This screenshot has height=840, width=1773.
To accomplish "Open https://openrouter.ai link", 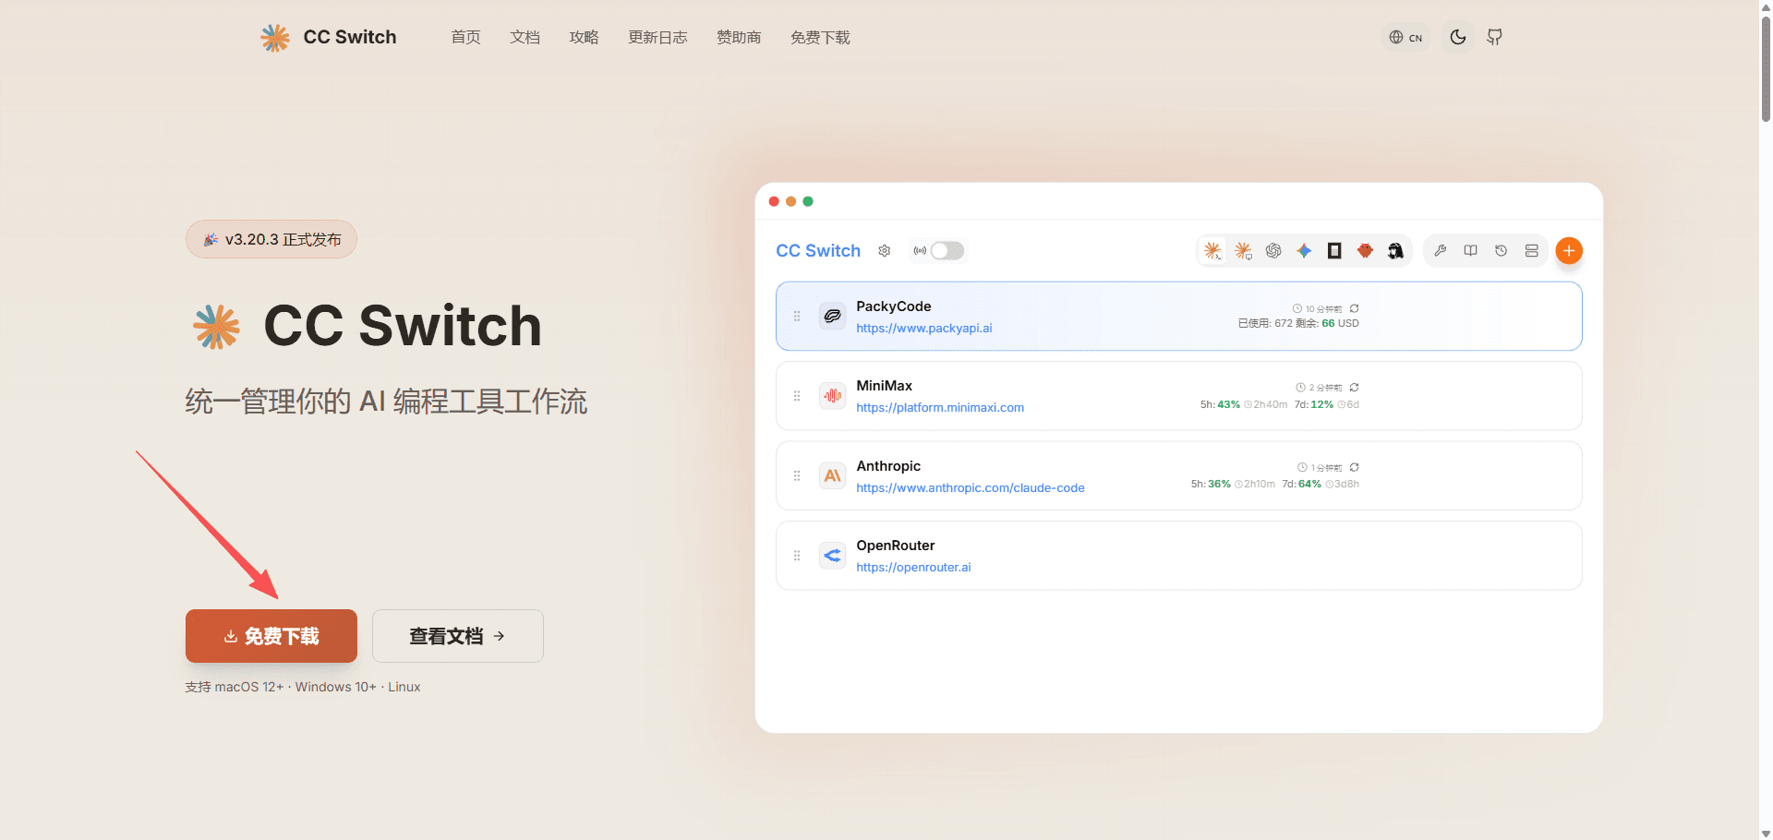I will [x=913, y=567].
